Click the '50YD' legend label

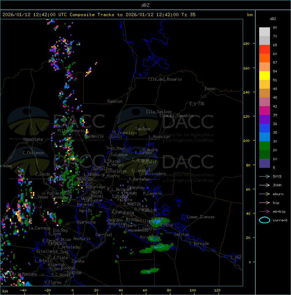click(x=277, y=176)
